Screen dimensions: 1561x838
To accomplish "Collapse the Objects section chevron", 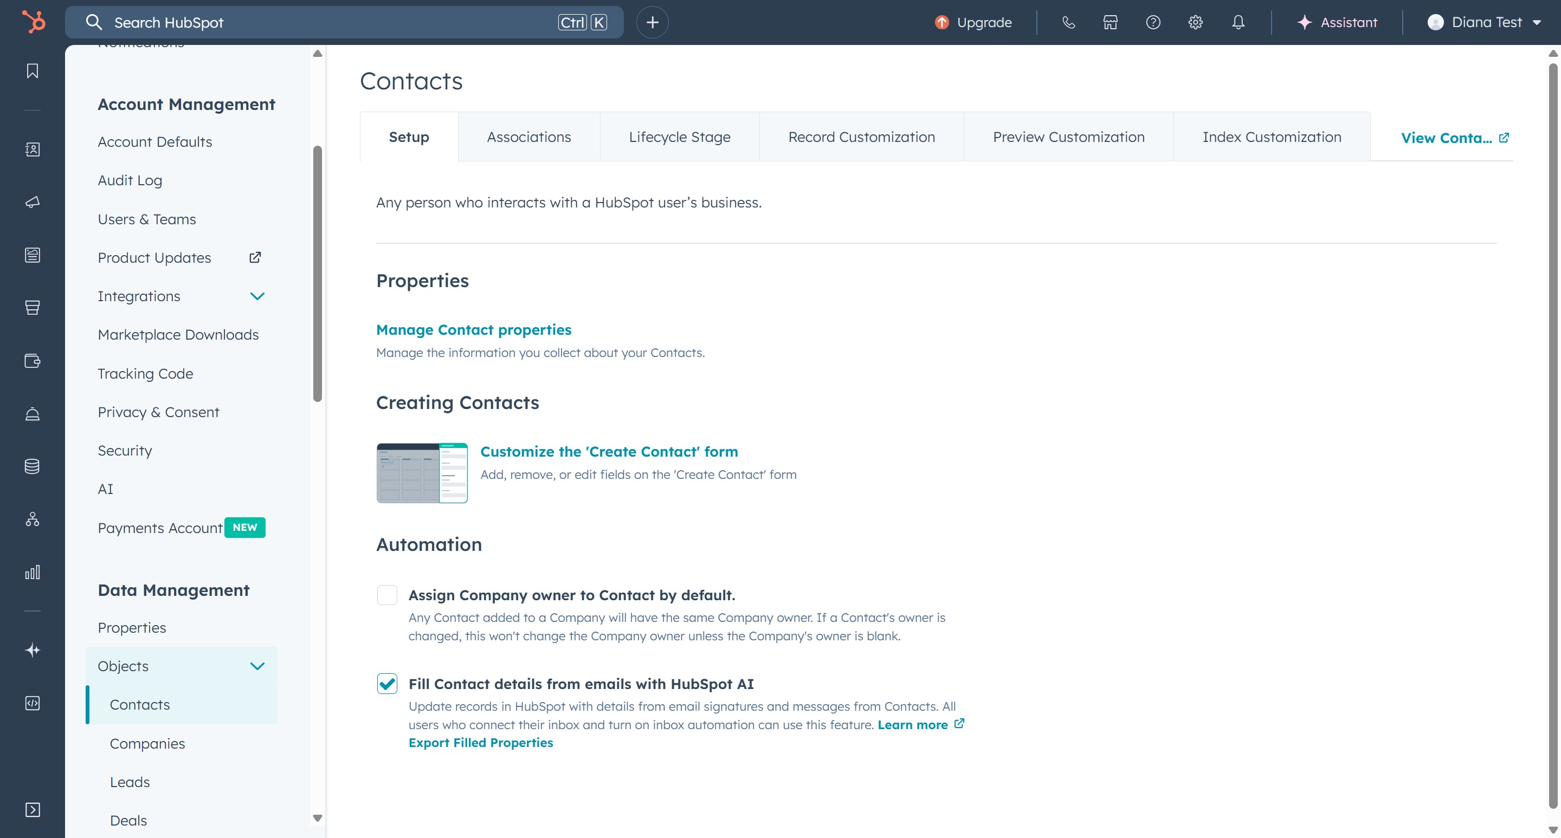I will pyautogui.click(x=257, y=666).
